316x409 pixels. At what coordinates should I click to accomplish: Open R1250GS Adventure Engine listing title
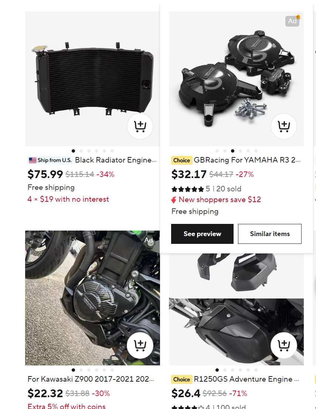[x=246, y=379]
